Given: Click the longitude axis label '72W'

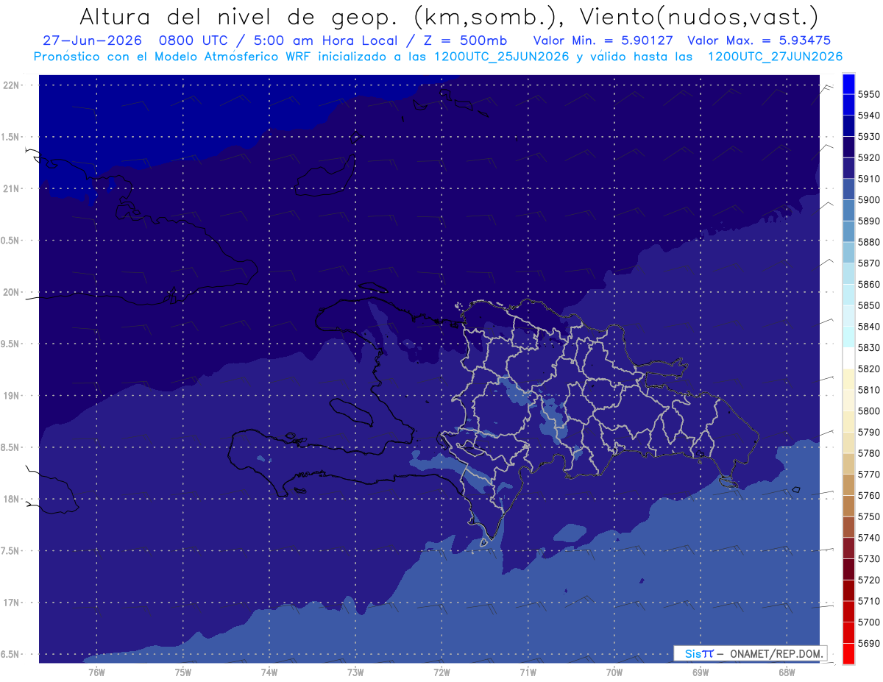Looking at the screenshot, I should 441,672.
